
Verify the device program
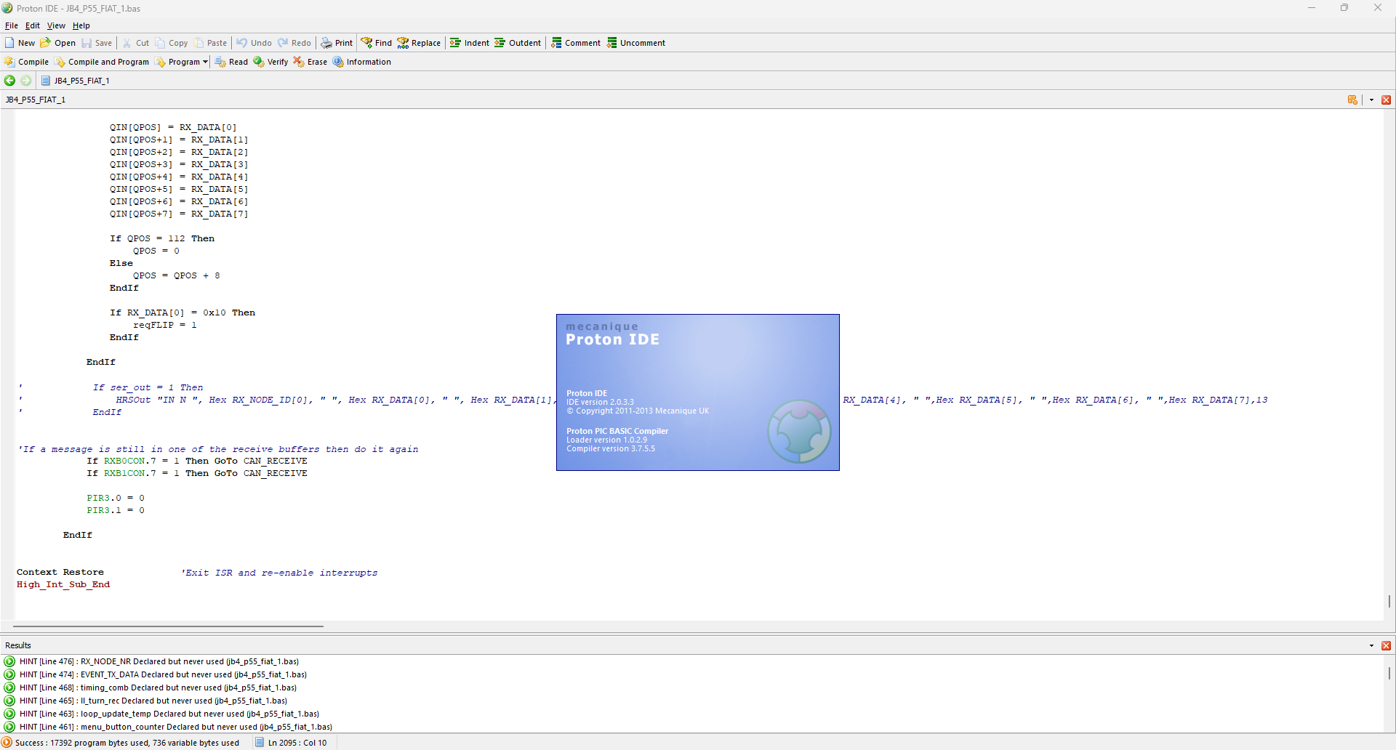[270, 62]
